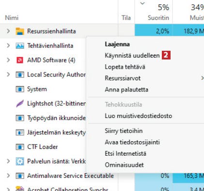
Task: Expand the Resurssienhallinta process group
Action: 8,31
